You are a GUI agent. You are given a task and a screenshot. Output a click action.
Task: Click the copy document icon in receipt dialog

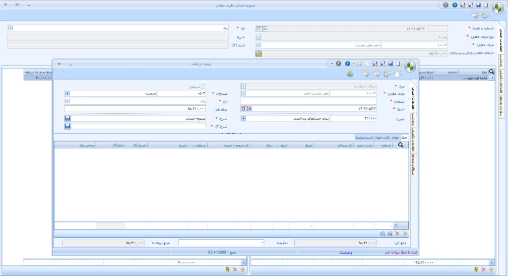tap(367, 64)
